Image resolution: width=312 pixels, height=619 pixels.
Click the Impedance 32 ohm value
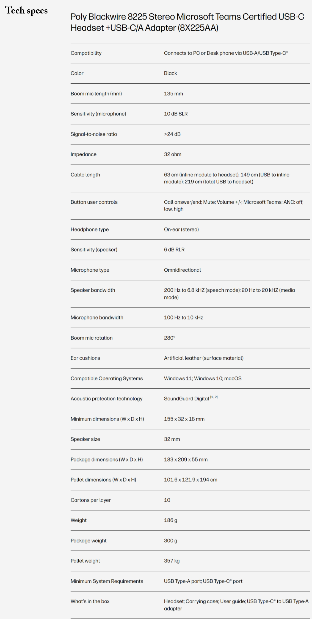[173, 154]
